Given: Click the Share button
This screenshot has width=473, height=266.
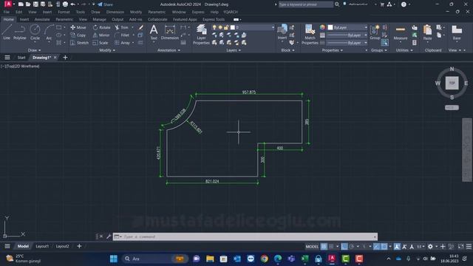Looking at the screenshot, I should [x=105, y=4].
